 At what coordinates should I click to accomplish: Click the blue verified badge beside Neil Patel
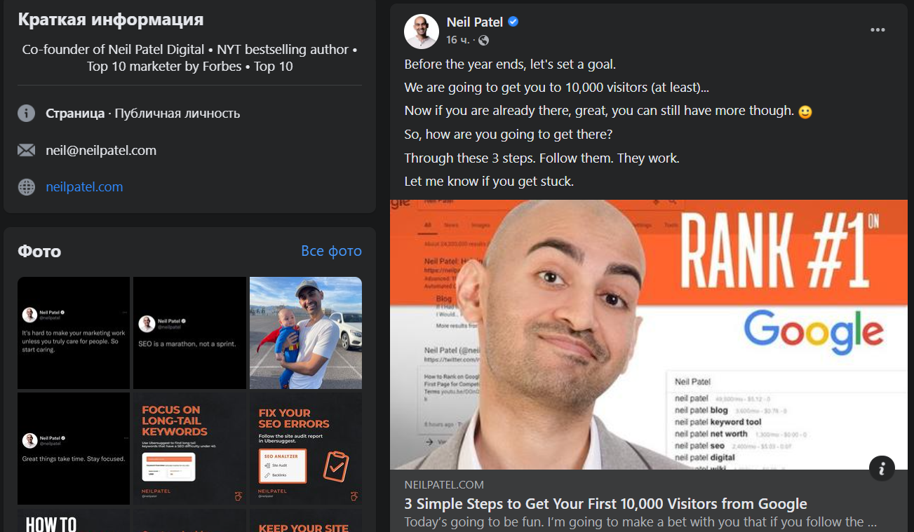513,22
